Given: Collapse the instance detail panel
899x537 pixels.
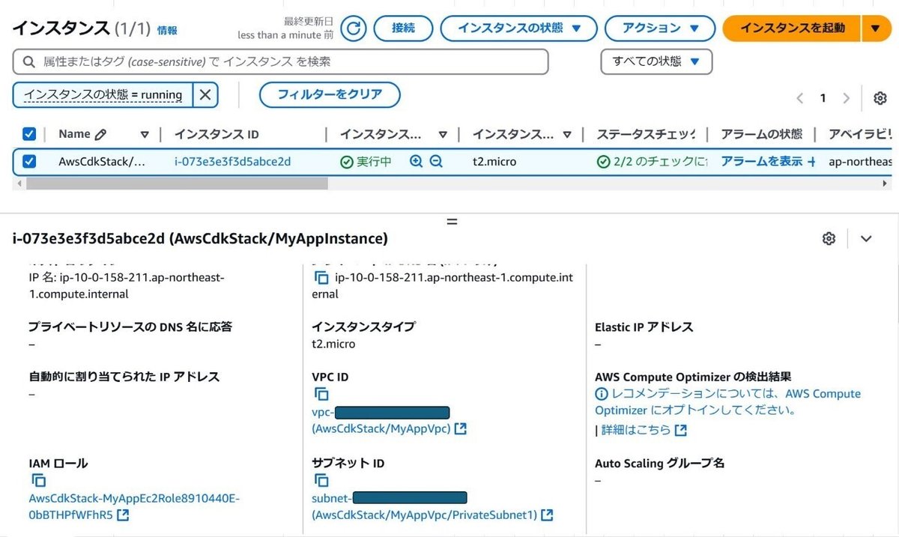Looking at the screenshot, I should click(866, 238).
